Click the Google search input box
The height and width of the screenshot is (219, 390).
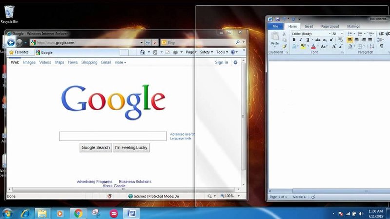coord(113,136)
